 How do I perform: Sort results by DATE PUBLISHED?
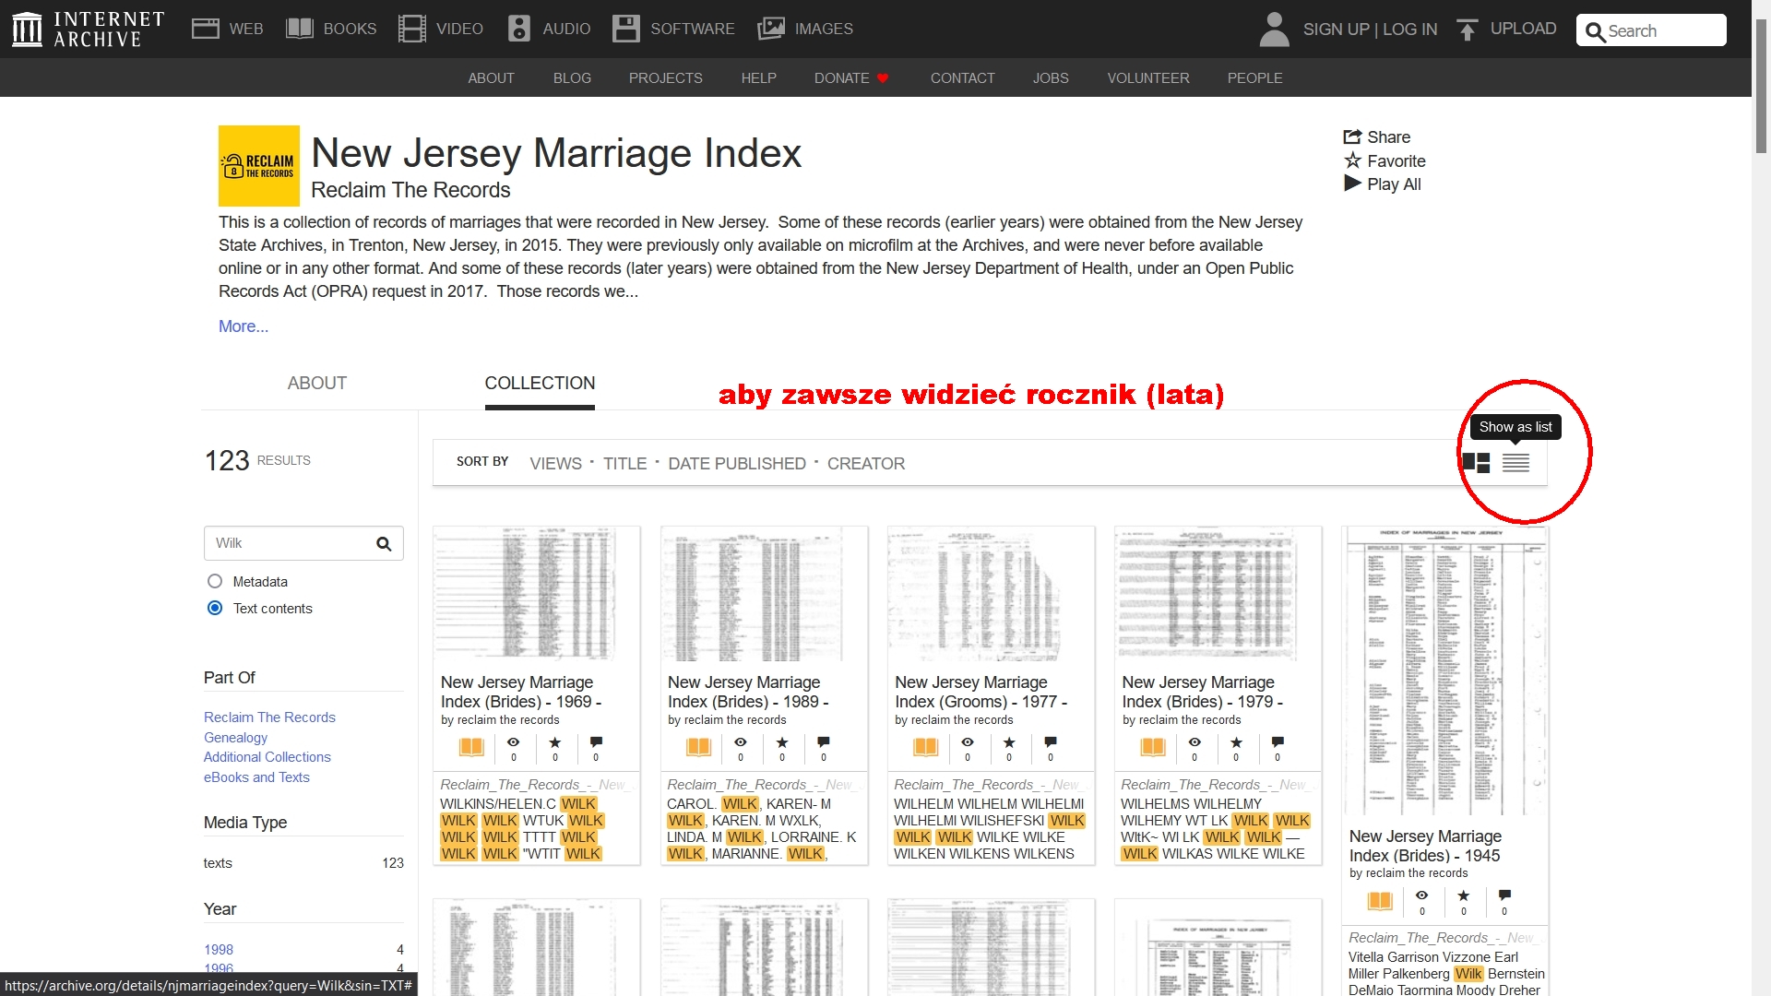coord(736,464)
